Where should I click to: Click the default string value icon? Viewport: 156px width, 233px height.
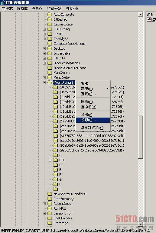pos(149,20)
